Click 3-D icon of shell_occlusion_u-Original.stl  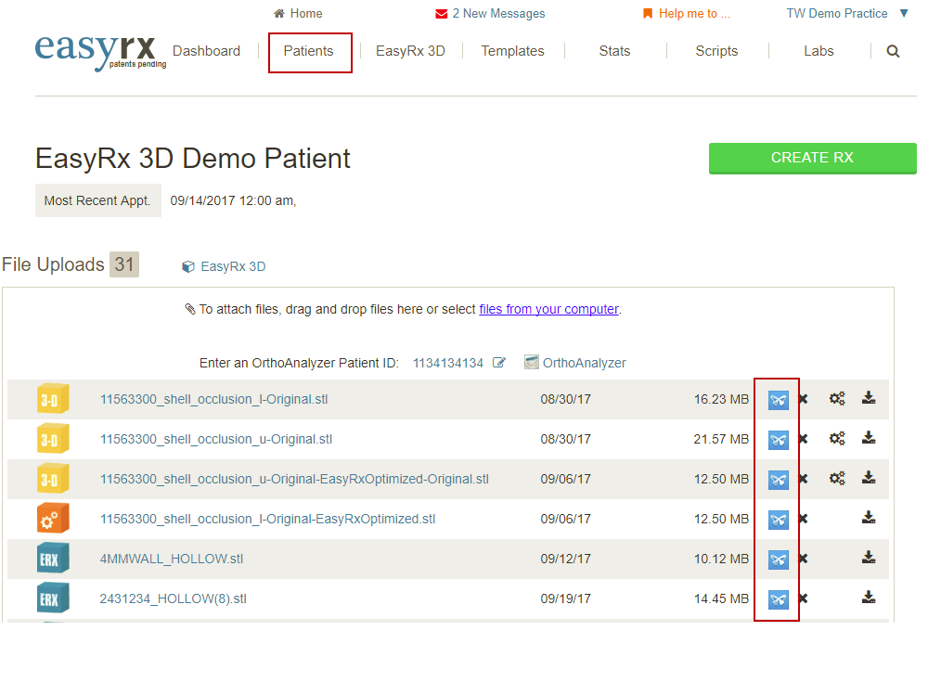(53, 439)
